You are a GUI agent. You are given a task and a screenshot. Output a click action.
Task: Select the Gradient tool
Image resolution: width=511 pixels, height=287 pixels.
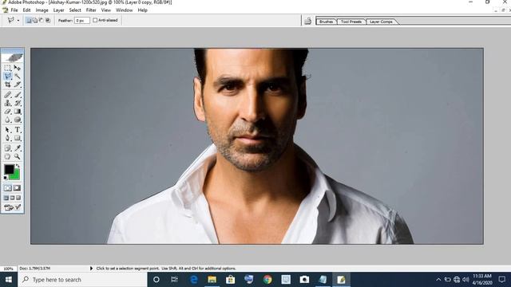pos(18,112)
